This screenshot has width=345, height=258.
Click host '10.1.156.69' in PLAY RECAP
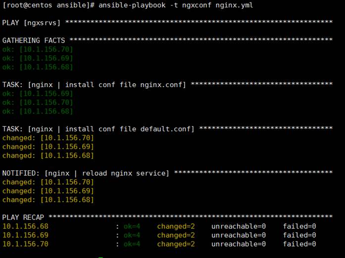pos(25,235)
